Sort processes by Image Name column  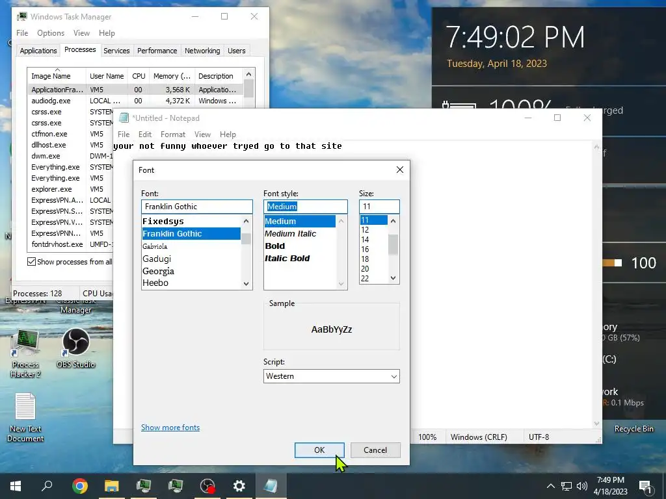pyautogui.click(x=57, y=76)
